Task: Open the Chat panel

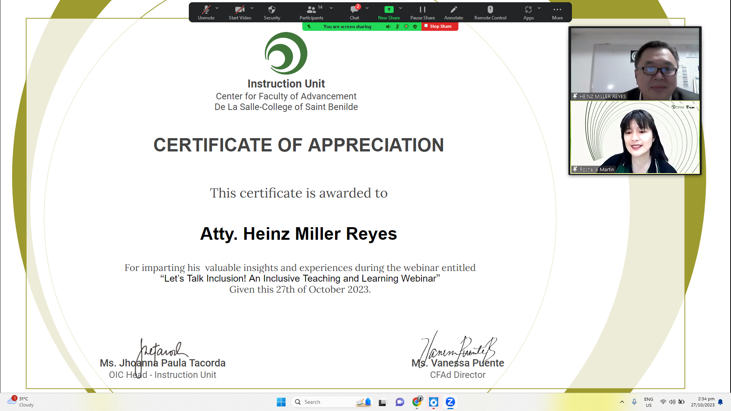Action: pyautogui.click(x=354, y=12)
